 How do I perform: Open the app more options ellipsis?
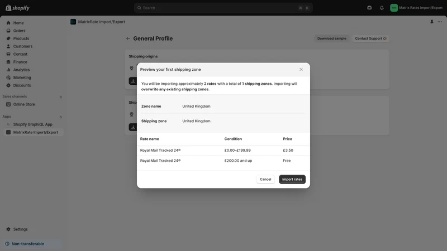[x=440, y=22]
